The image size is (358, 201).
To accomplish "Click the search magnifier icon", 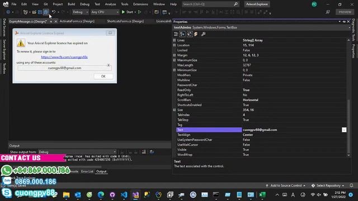I will [x=236, y=4].
